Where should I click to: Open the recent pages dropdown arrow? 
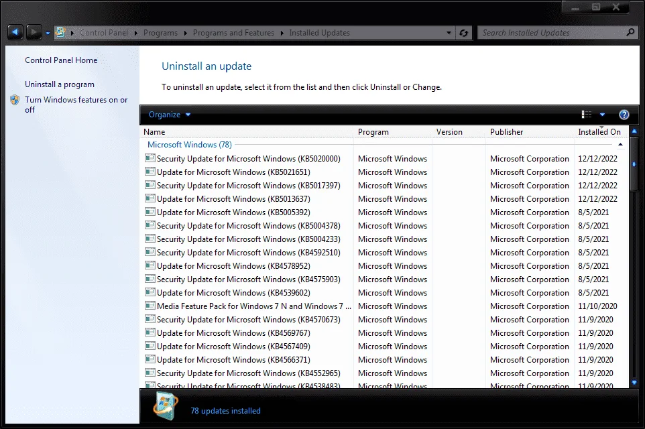pos(48,33)
